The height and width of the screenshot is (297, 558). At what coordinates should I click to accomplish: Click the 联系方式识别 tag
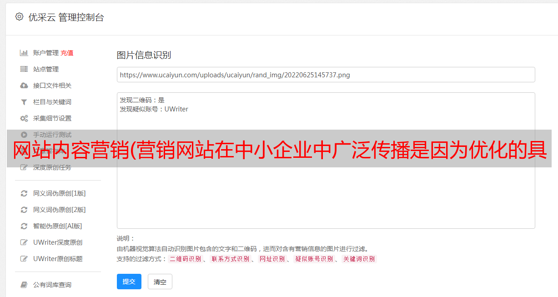[231, 259]
